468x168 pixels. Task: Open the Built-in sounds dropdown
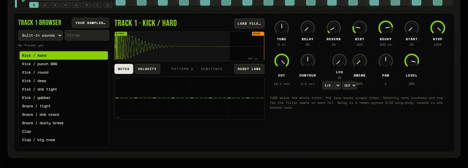(40, 35)
